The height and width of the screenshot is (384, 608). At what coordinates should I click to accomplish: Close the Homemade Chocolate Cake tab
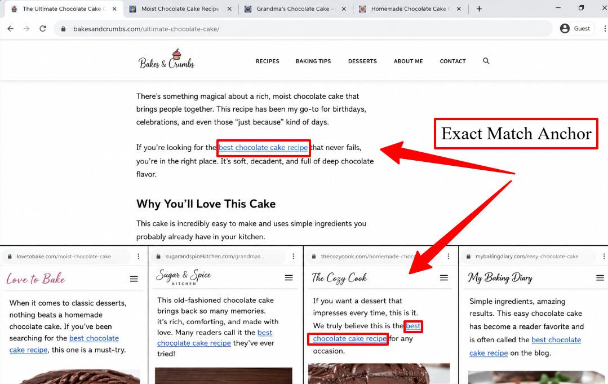459,8
